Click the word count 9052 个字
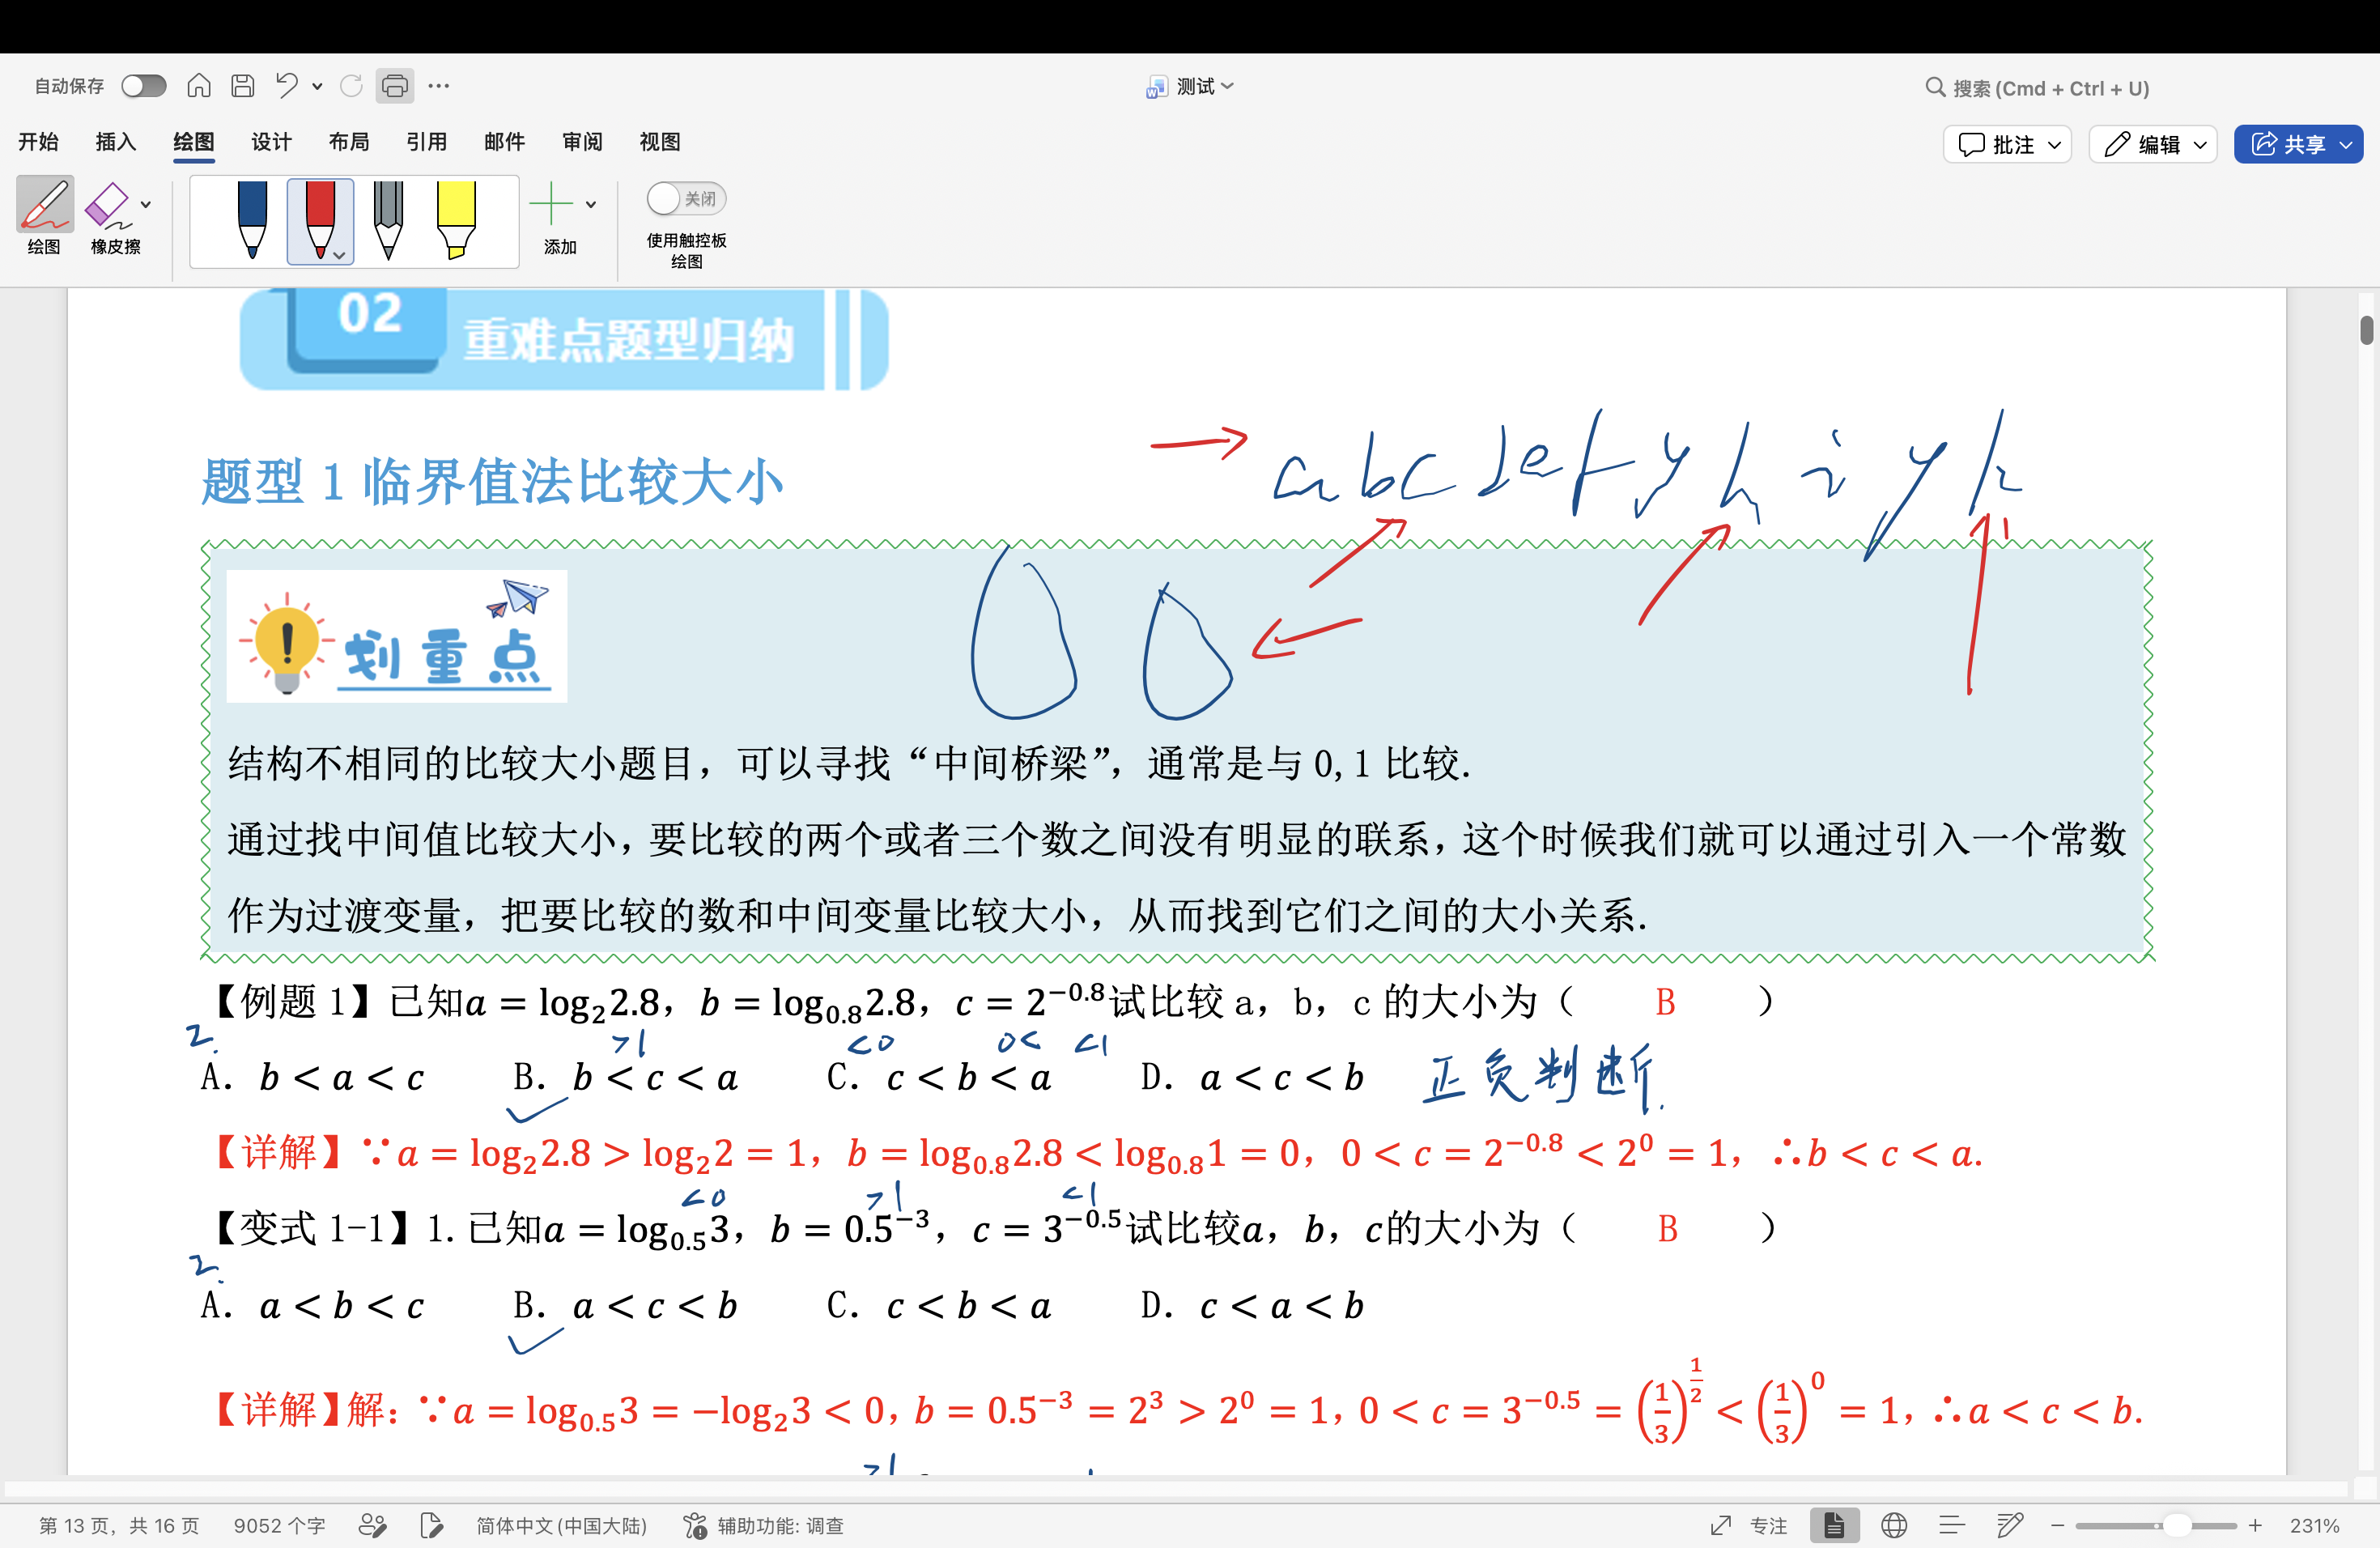The width and height of the screenshot is (2380, 1548). tap(279, 1526)
